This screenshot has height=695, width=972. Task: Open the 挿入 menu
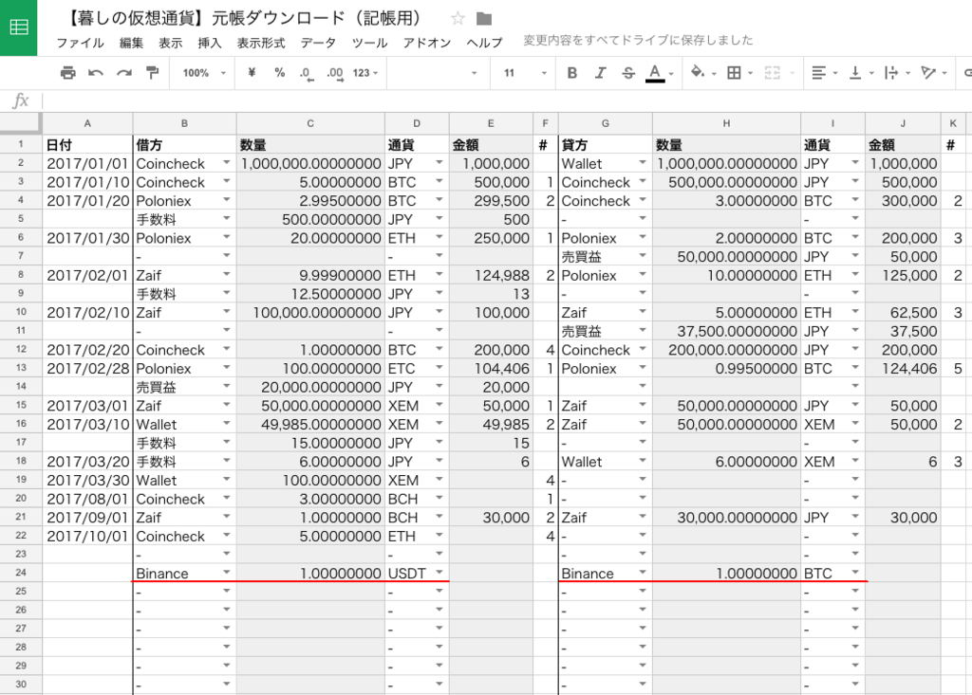click(210, 43)
